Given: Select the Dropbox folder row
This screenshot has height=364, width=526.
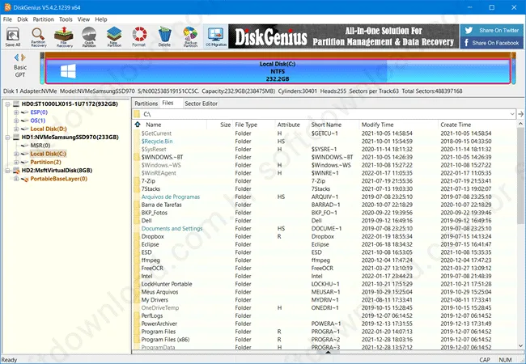Looking at the screenshot, I should (x=325, y=236).
